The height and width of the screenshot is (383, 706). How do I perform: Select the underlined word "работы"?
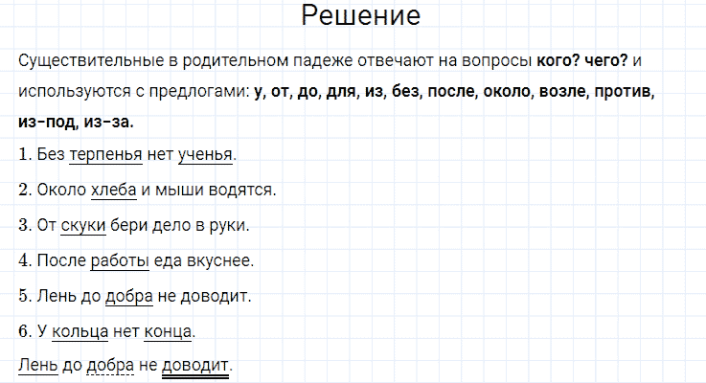click(x=120, y=260)
